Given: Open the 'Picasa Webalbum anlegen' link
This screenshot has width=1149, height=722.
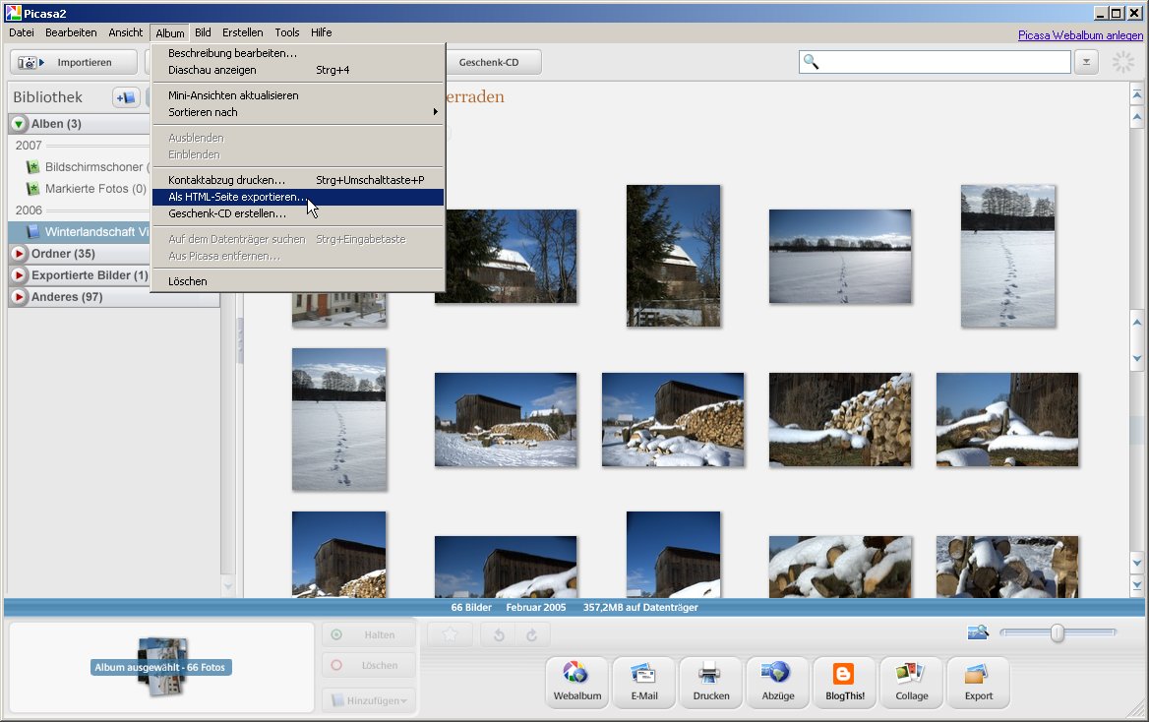Looking at the screenshot, I should pyautogui.click(x=1080, y=35).
